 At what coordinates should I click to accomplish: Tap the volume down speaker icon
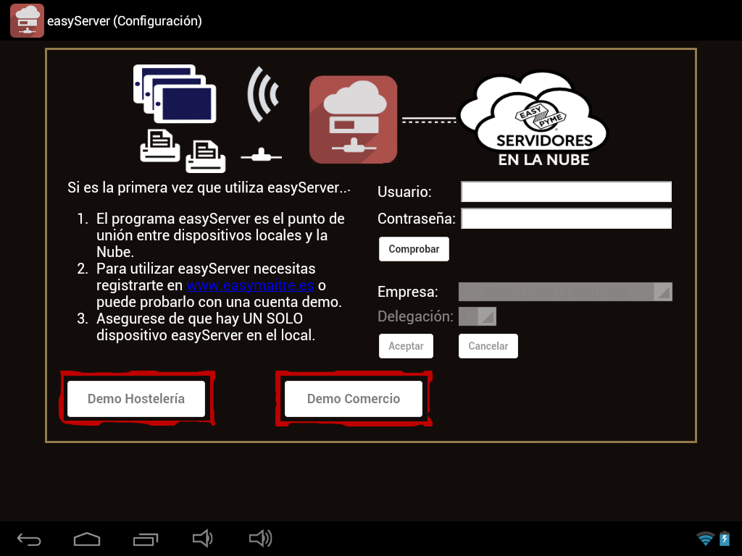pos(203,539)
